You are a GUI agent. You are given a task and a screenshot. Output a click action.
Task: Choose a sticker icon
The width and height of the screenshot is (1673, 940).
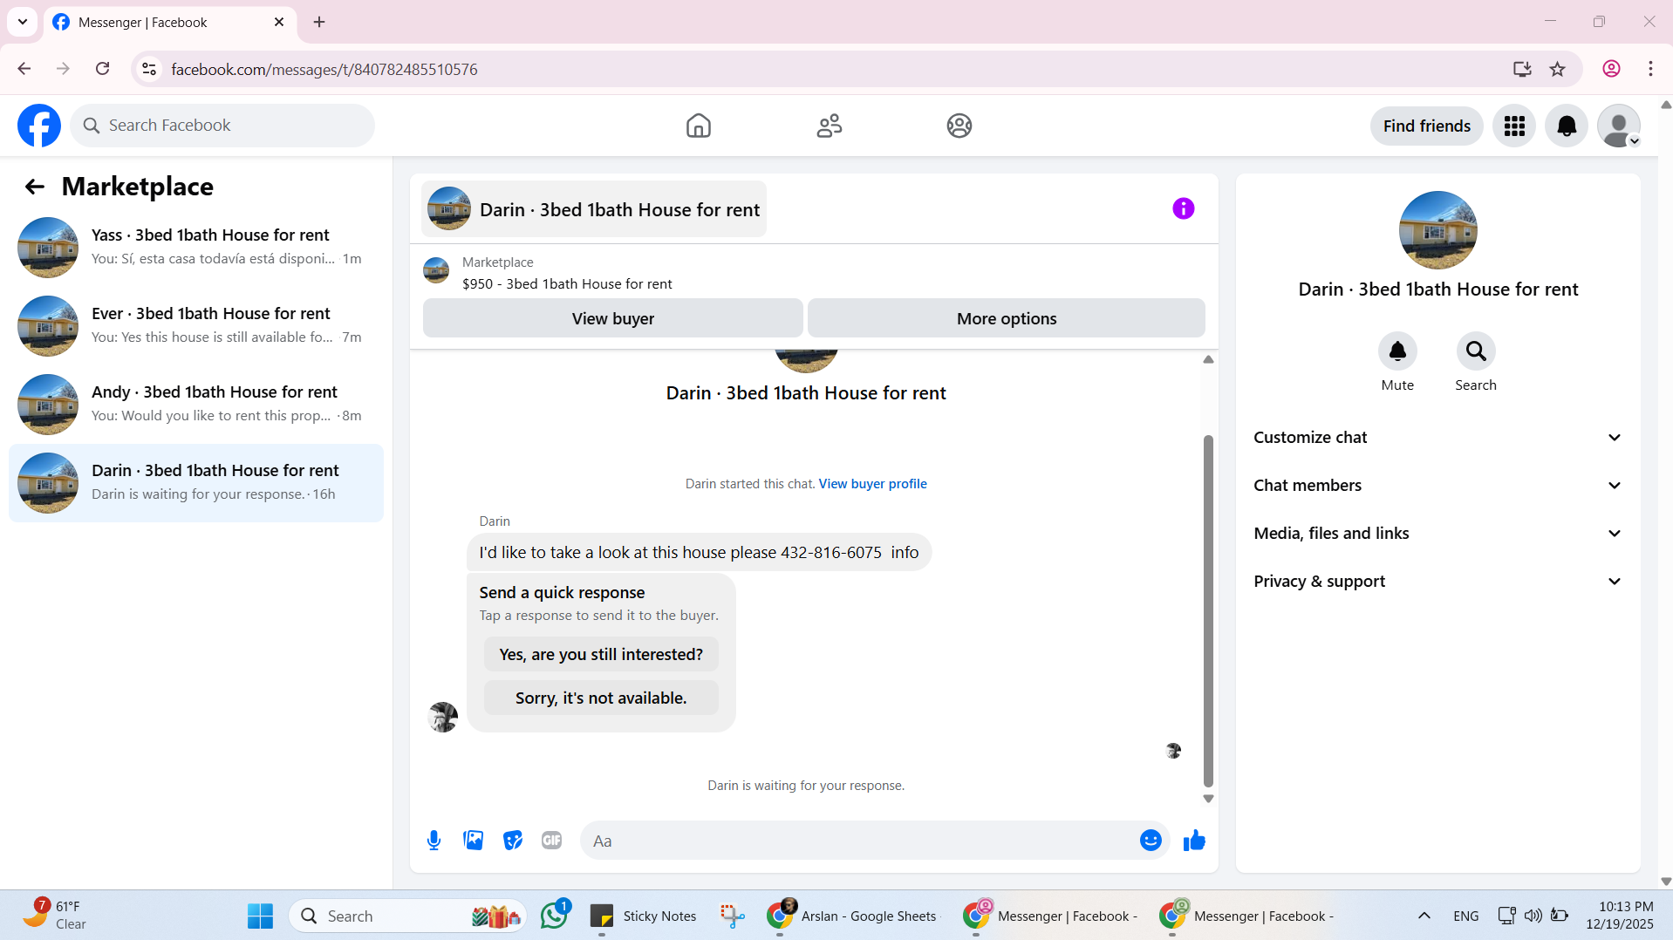point(513,841)
